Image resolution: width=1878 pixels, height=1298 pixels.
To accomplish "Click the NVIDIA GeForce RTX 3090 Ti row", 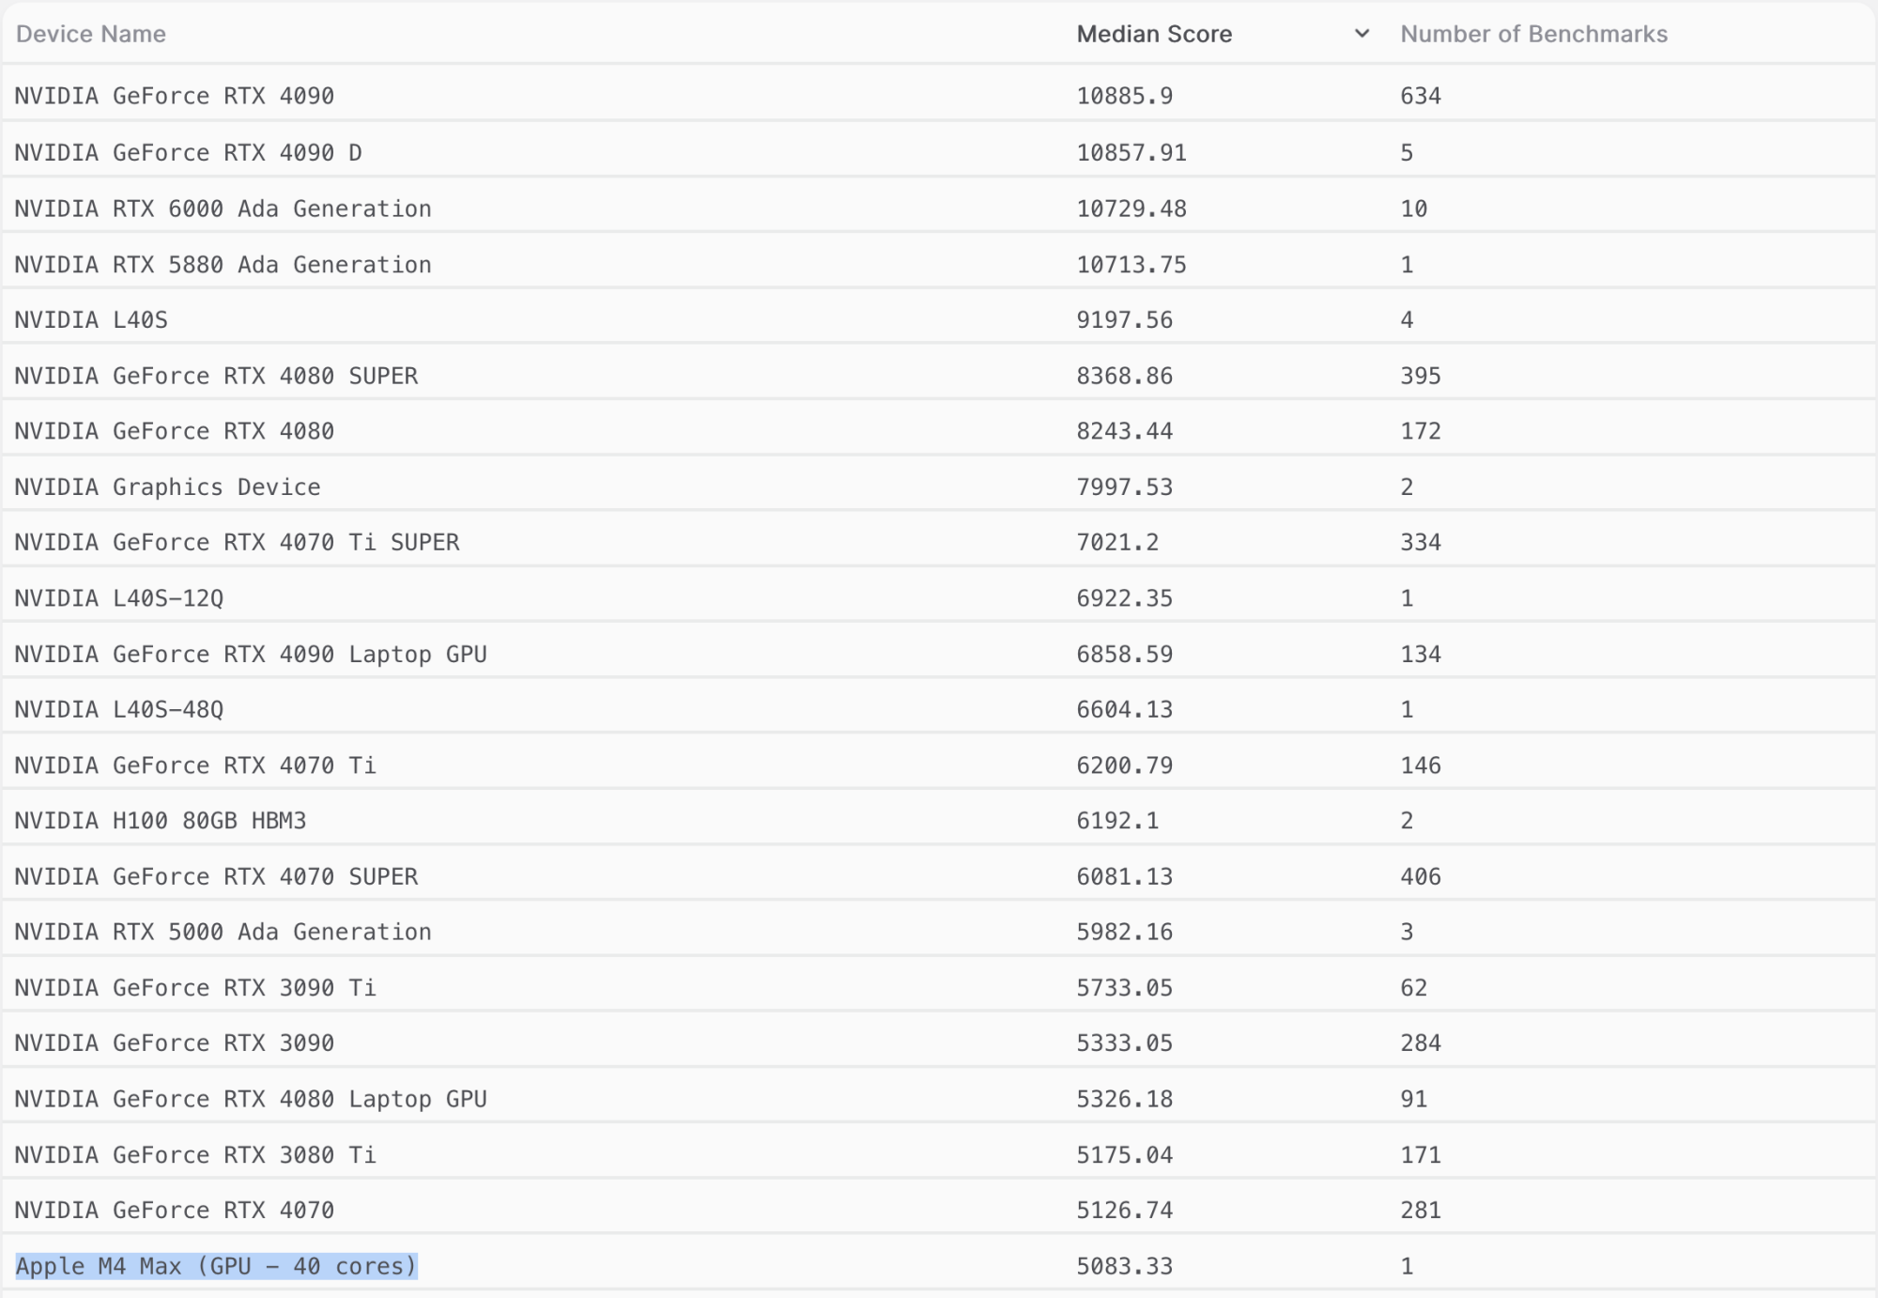I will [195, 988].
